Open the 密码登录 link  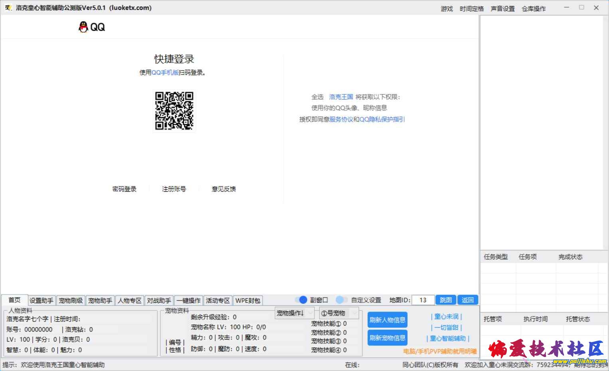[125, 189]
